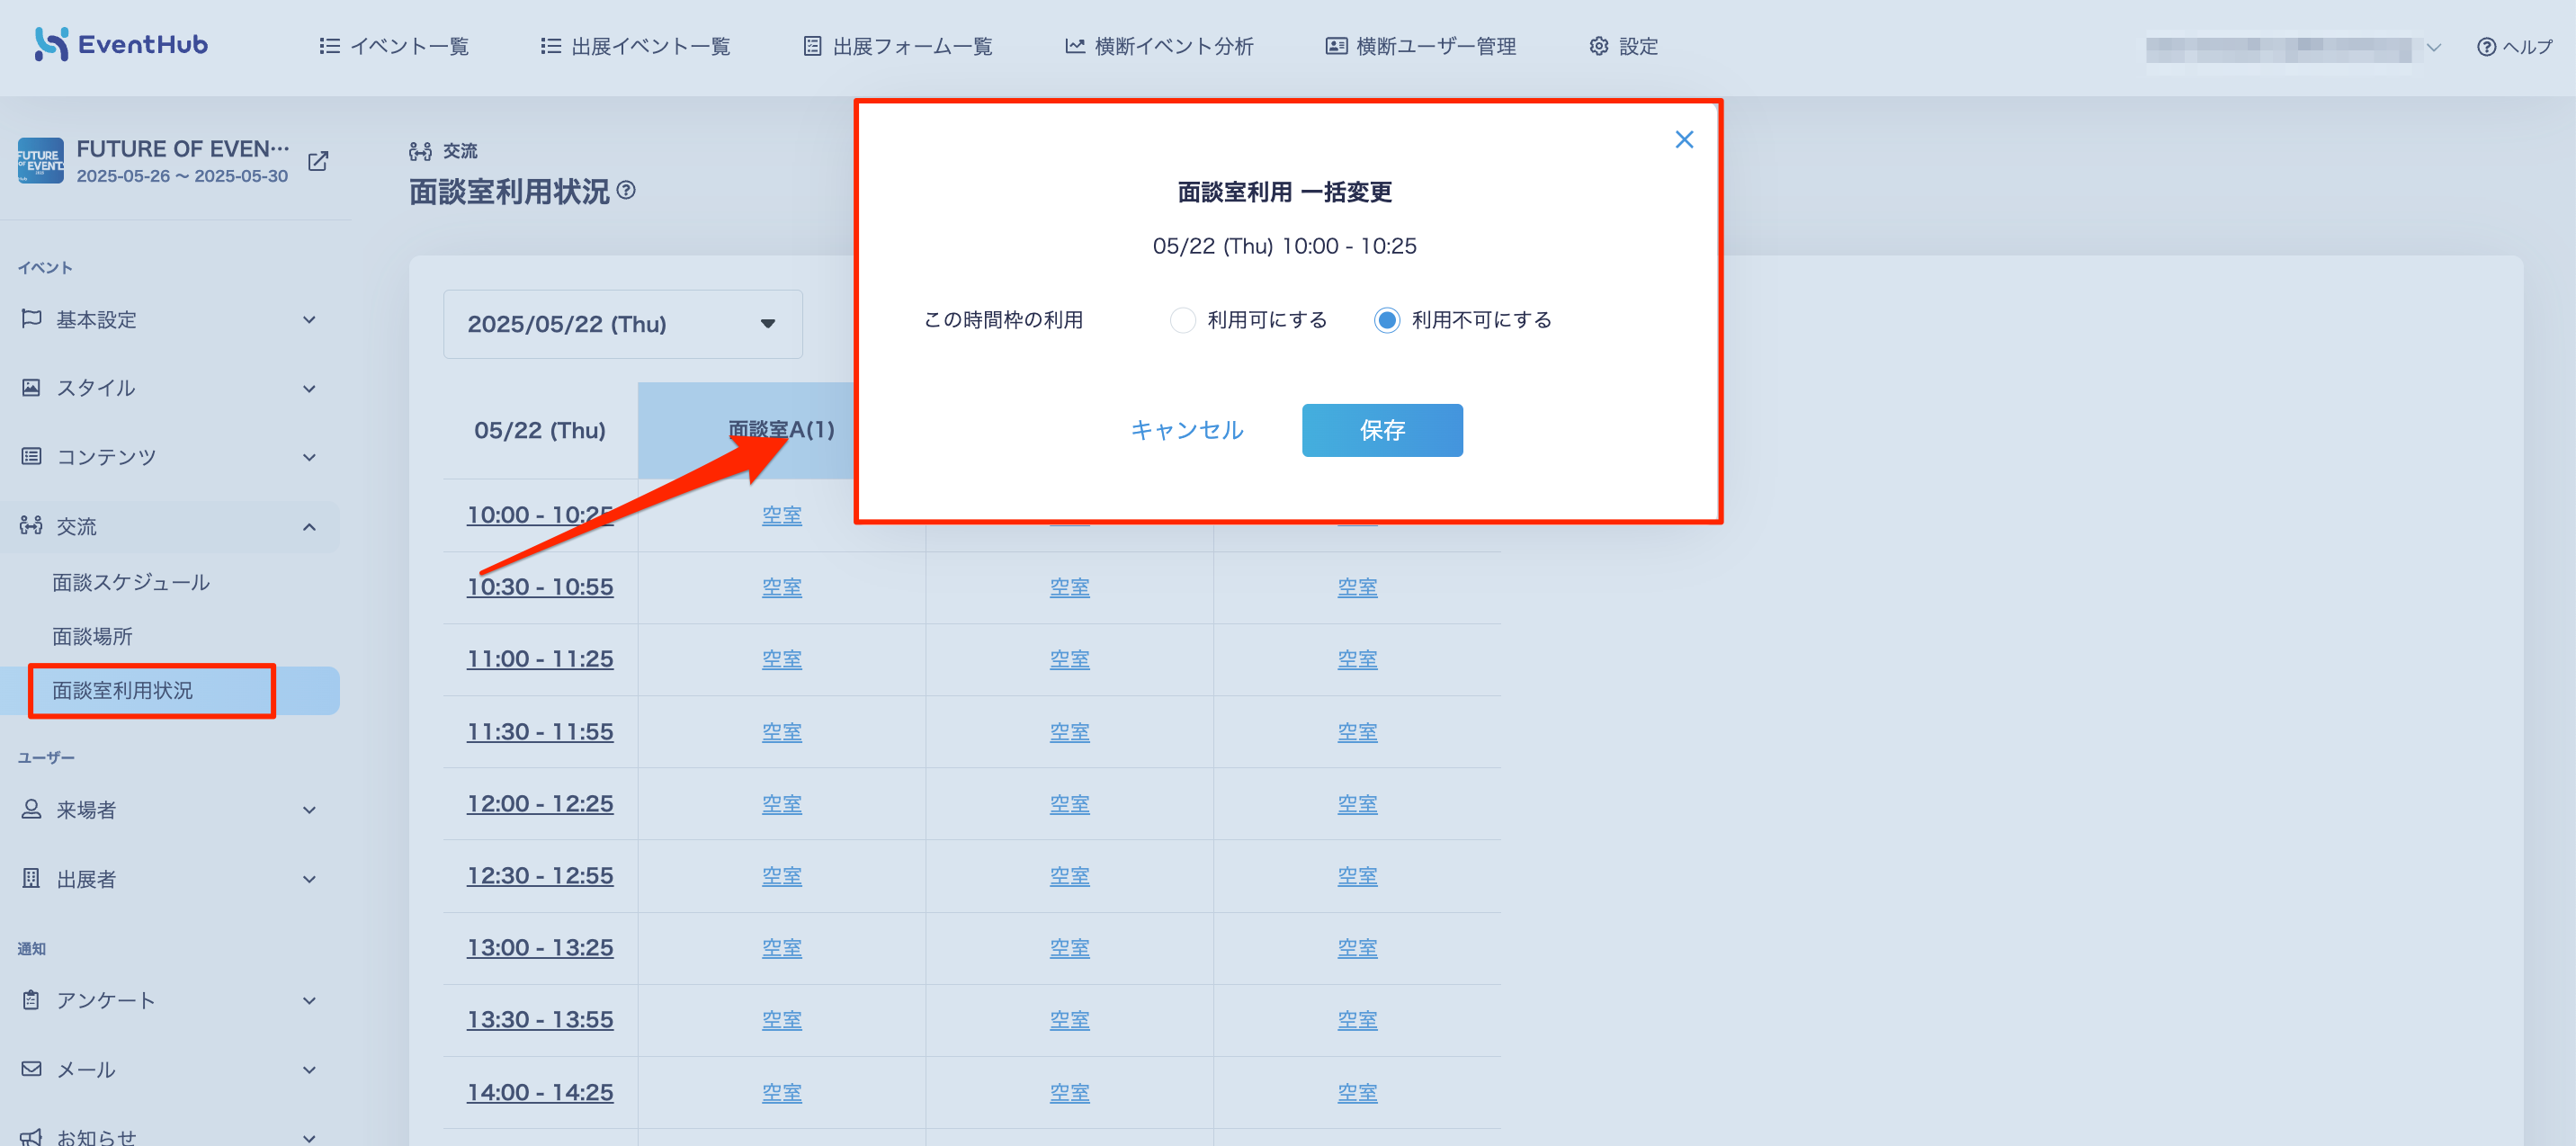
Task: Click the gear icon for 設定
Action: coord(1599,46)
